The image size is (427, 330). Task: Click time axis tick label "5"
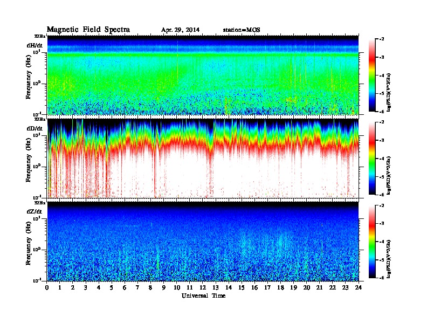pyautogui.click(x=112, y=287)
